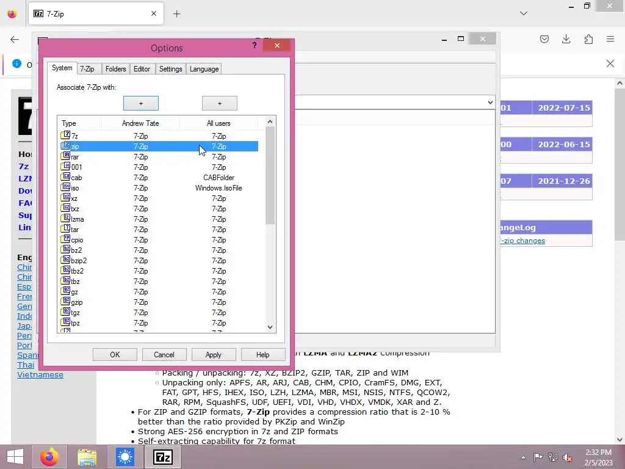This screenshot has height=469, width=625.
Task: Confirm with the OK button
Action: [x=115, y=355]
